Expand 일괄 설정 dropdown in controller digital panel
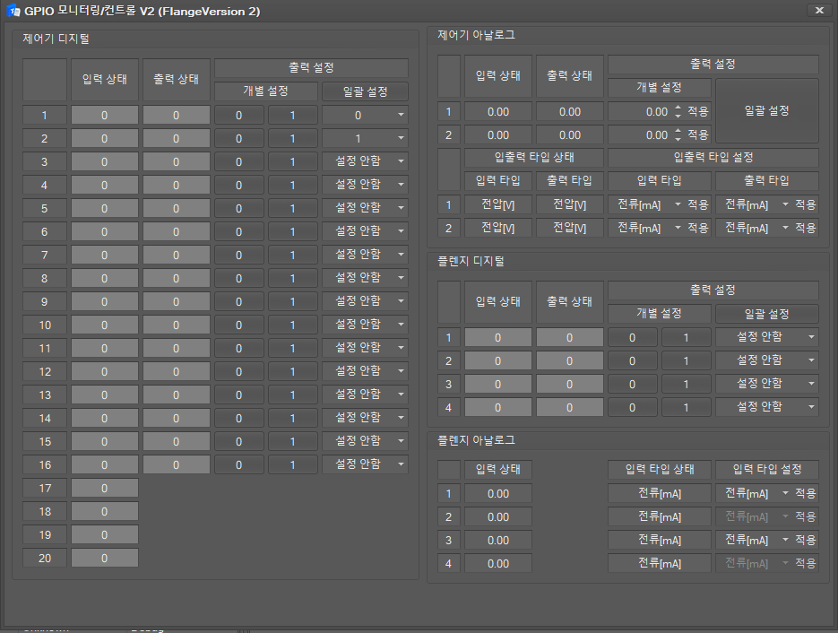 click(363, 91)
